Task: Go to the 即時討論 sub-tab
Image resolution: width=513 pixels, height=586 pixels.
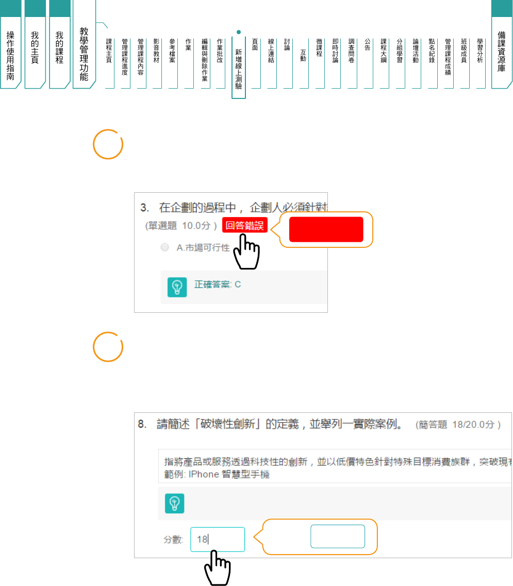Action: pos(336,63)
